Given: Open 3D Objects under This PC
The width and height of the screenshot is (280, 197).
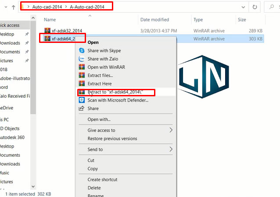Looking at the screenshot, I should pyautogui.click(x=10, y=128).
